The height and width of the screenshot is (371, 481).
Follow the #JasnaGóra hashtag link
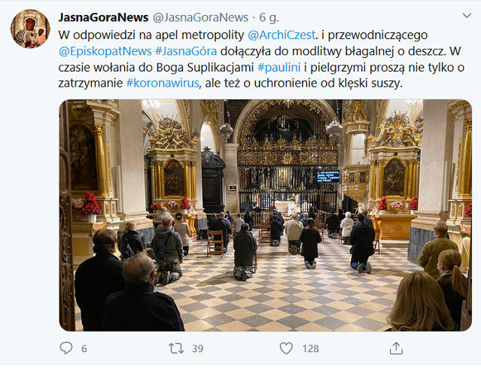click(x=186, y=51)
